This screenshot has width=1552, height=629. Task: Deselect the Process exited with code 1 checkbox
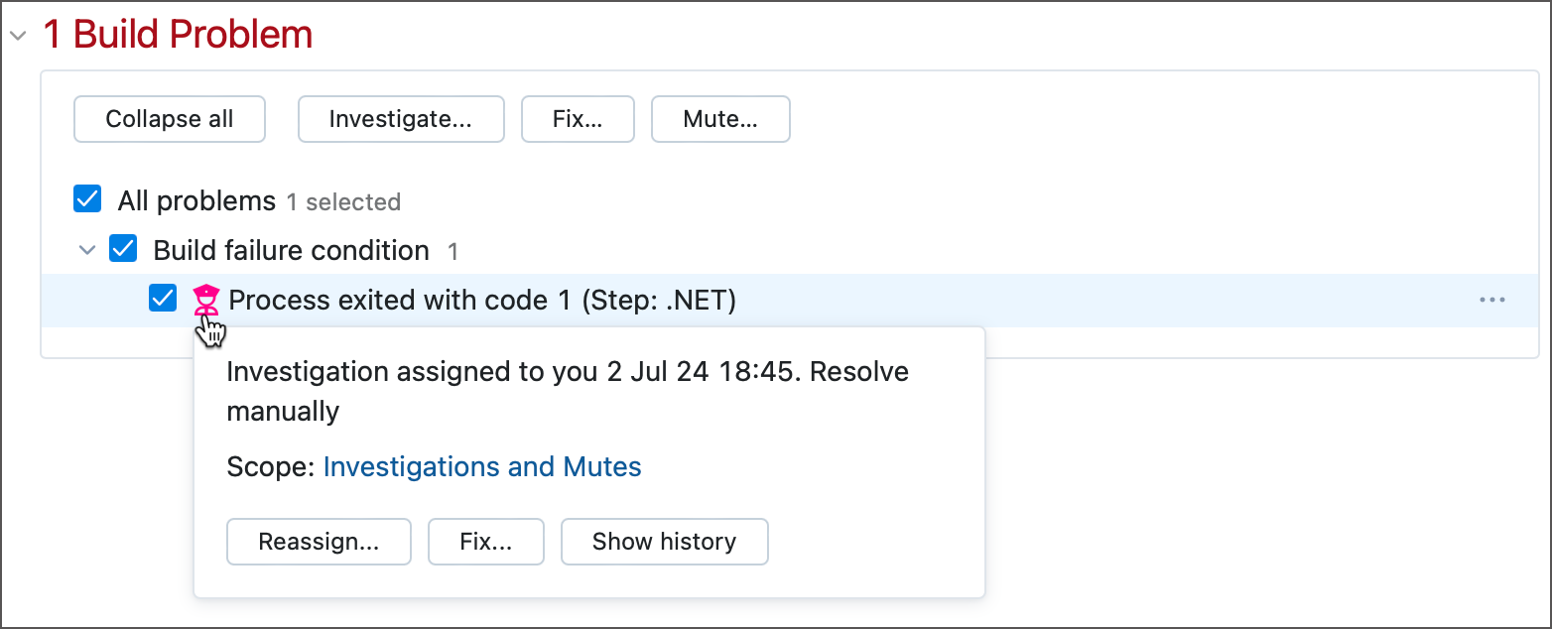coord(163,299)
